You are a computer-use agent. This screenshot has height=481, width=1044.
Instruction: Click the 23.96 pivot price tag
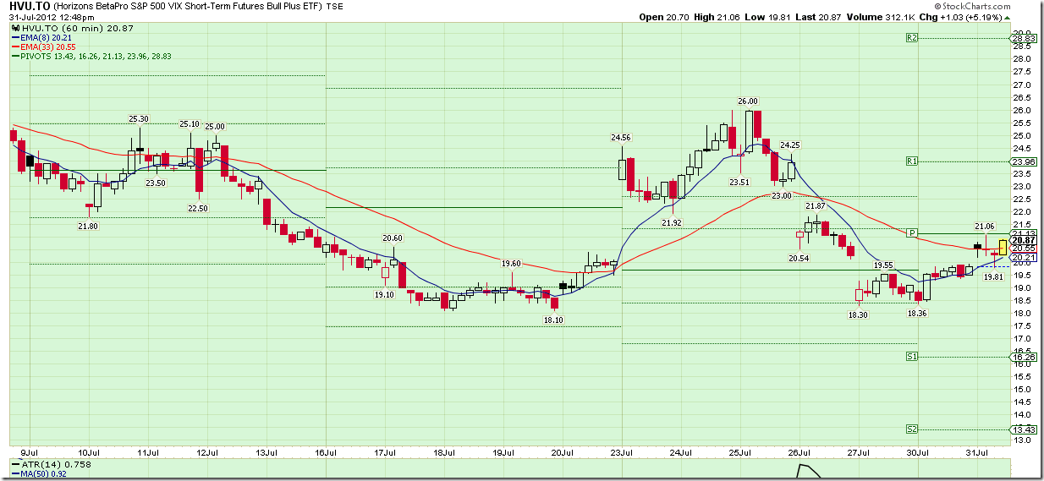(x=1025, y=161)
